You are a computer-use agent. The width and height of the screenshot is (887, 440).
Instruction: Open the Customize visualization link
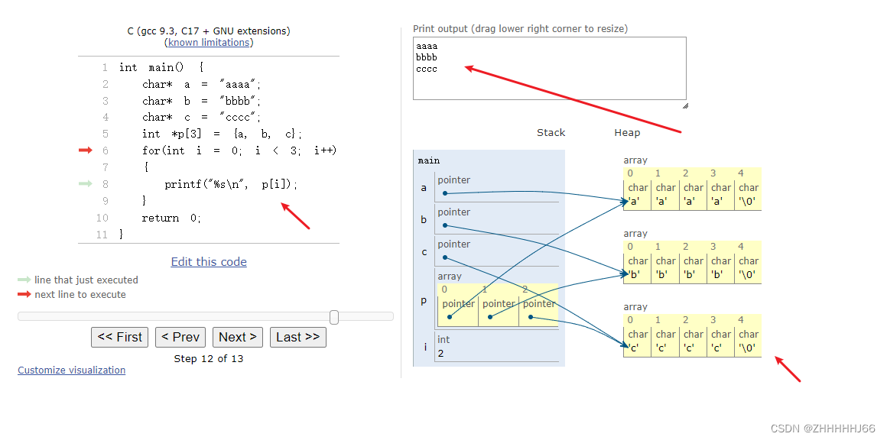[x=71, y=370]
